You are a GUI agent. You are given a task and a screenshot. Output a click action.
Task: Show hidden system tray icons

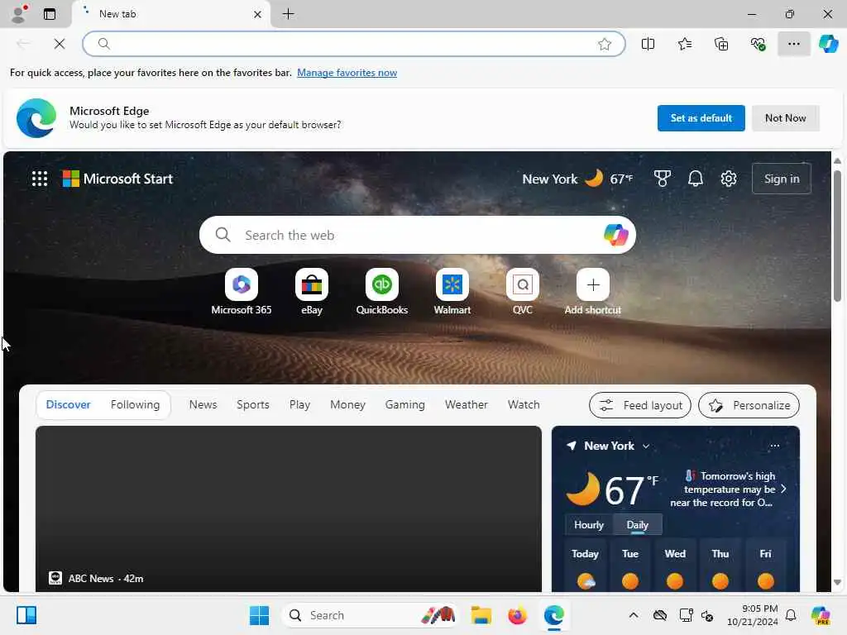tap(633, 615)
